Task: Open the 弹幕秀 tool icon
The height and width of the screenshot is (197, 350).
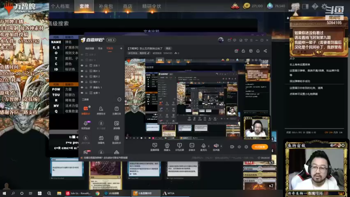Action: click(x=101, y=140)
